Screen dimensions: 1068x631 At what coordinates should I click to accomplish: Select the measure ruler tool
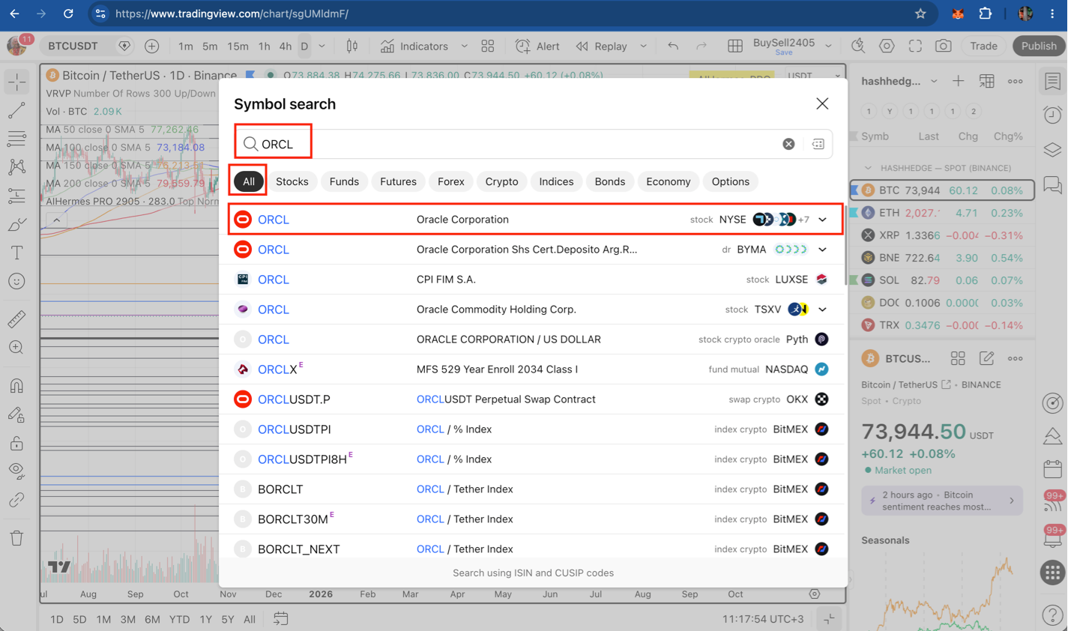click(x=16, y=319)
